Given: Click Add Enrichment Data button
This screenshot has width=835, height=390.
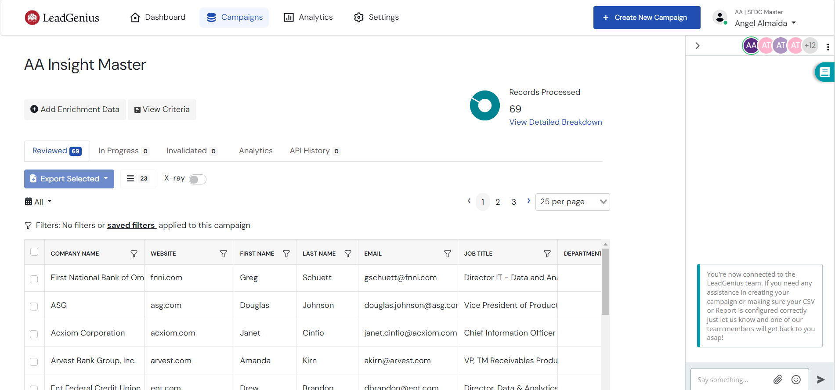Looking at the screenshot, I should pyautogui.click(x=75, y=109).
